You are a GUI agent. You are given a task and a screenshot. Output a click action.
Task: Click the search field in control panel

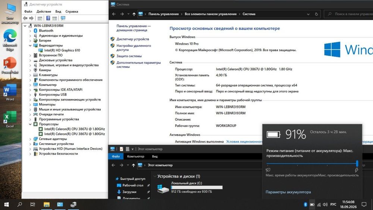pos(349,14)
